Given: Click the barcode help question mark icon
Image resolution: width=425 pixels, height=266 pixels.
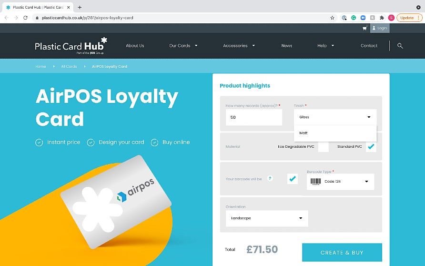Looking at the screenshot, I should [x=270, y=178].
